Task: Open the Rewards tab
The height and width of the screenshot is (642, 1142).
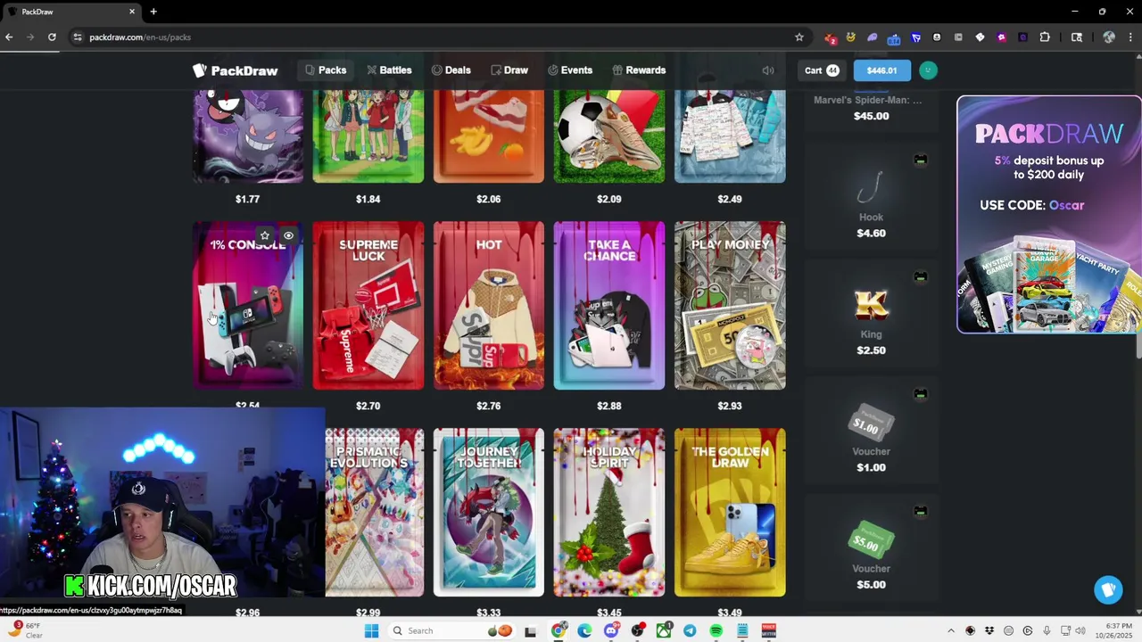Action: (x=639, y=70)
